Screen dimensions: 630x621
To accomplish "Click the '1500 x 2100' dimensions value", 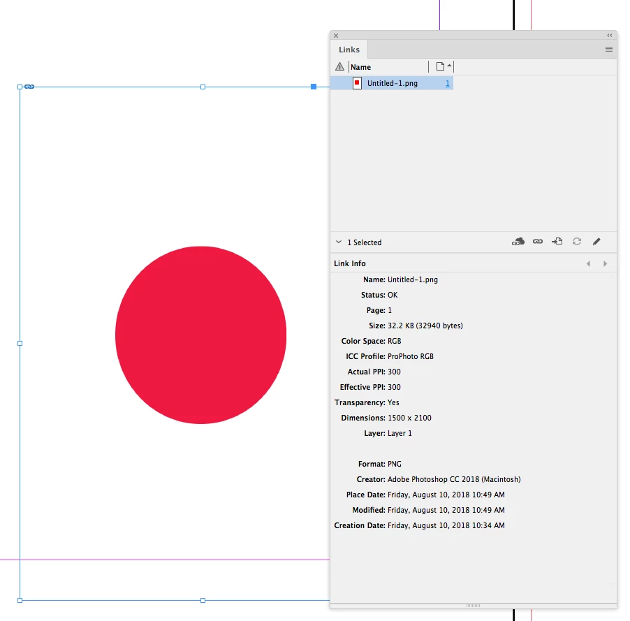I will (409, 418).
